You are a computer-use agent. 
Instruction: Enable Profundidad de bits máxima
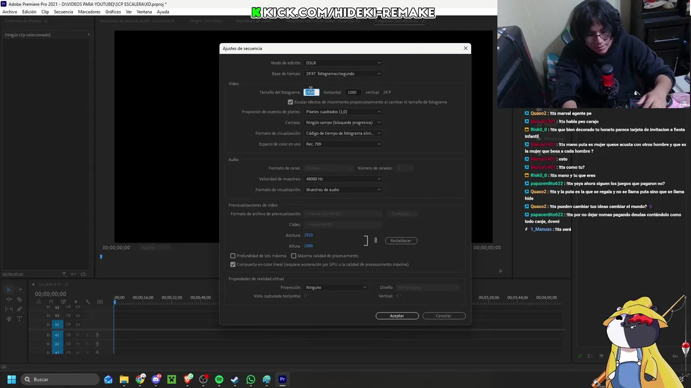click(233, 256)
